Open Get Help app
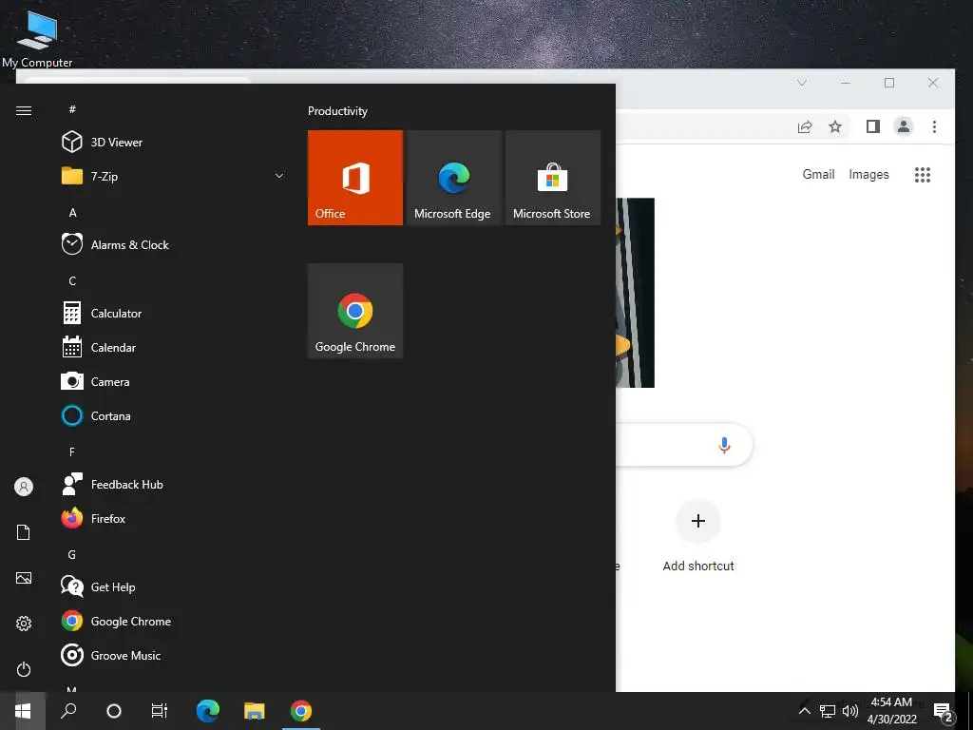973x730 pixels. pos(173,586)
